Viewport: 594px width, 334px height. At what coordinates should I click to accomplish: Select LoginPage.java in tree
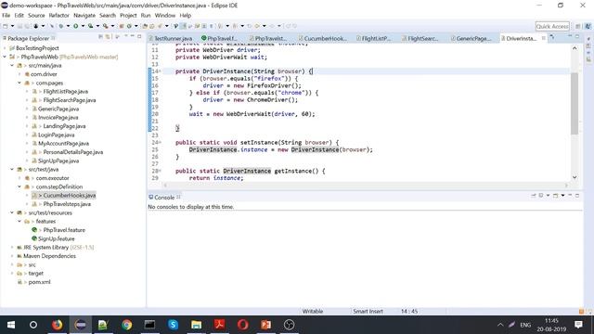coord(56,135)
